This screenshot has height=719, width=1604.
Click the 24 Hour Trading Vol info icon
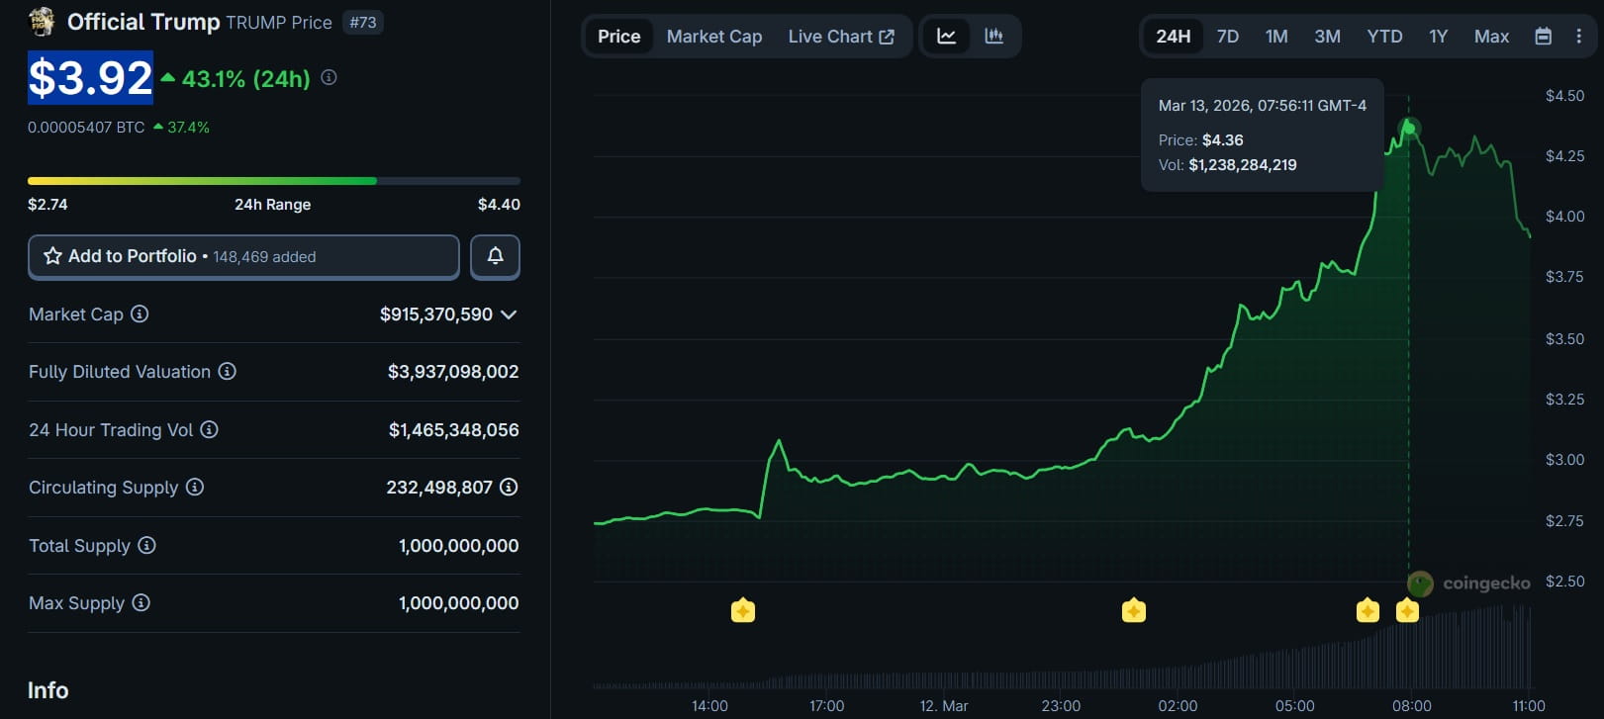pyautogui.click(x=210, y=430)
